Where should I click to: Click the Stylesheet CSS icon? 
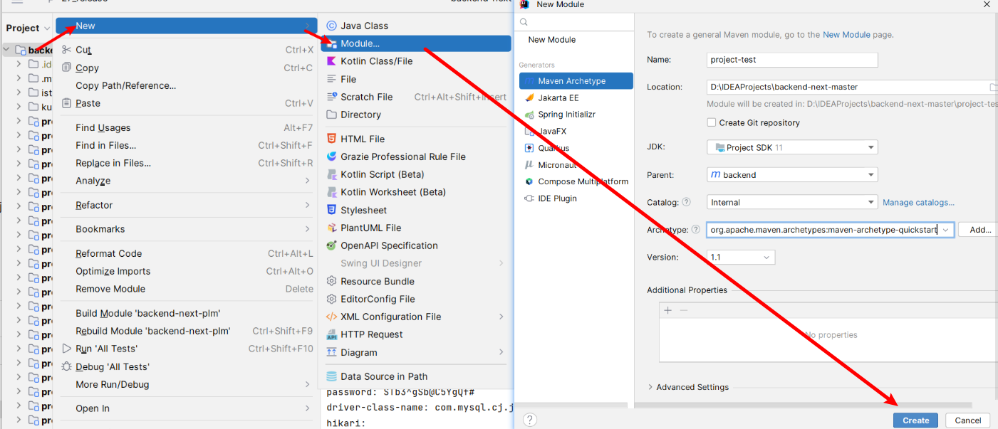(331, 210)
